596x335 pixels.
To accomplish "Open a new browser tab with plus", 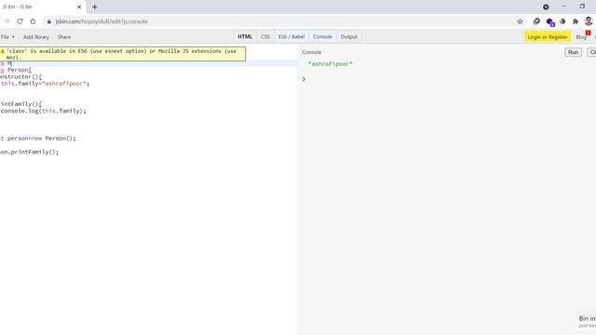I will [x=95, y=7].
